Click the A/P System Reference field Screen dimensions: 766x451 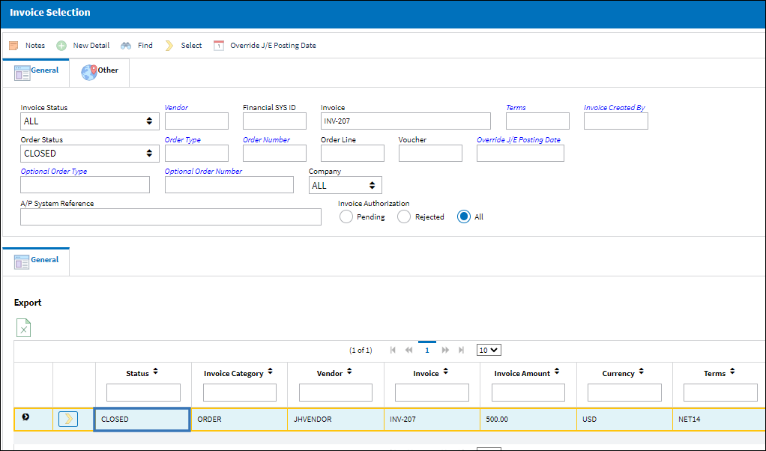[x=171, y=217]
